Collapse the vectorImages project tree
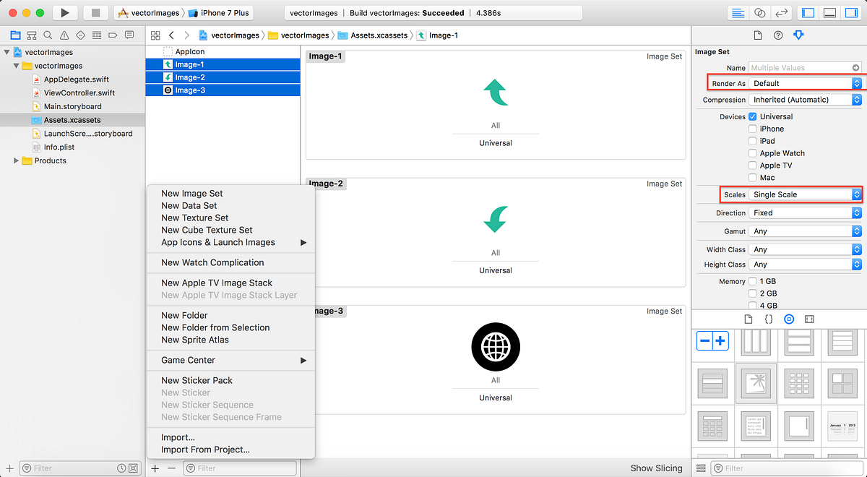The height and width of the screenshot is (477, 867). click(7, 52)
